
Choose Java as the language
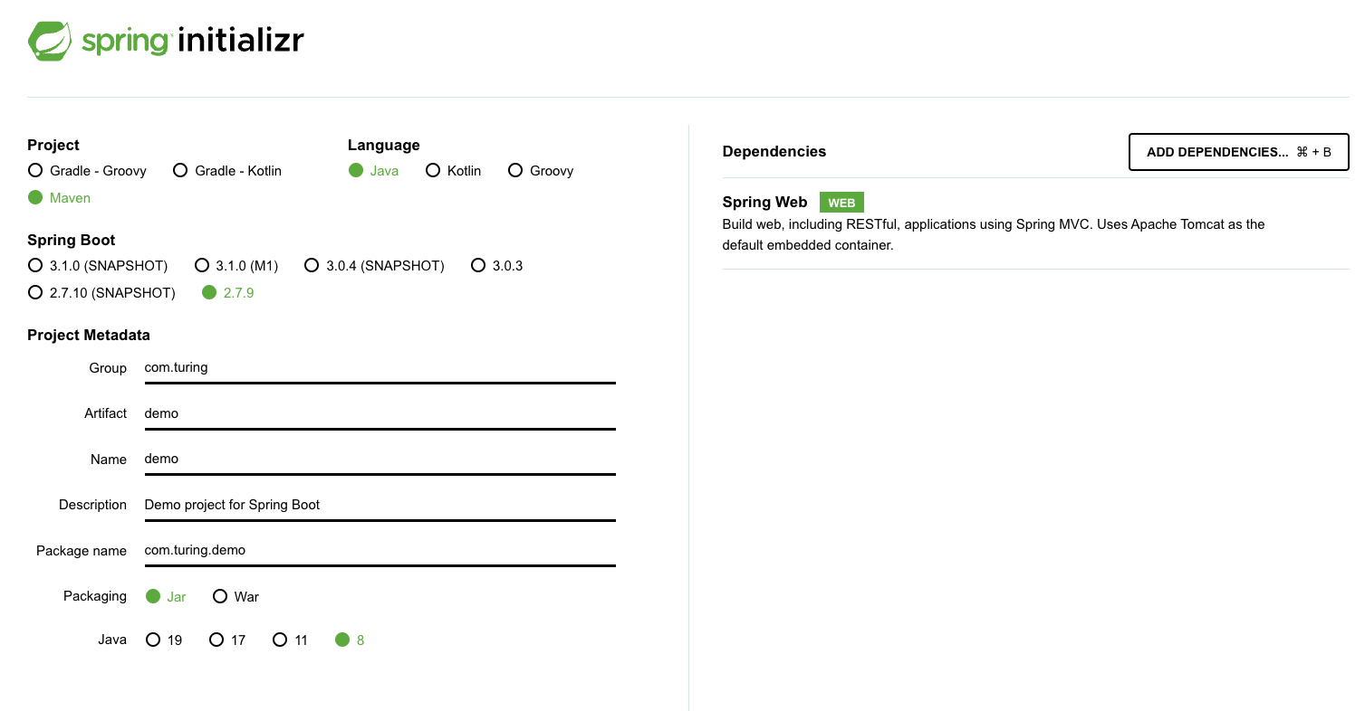[374, 170]
